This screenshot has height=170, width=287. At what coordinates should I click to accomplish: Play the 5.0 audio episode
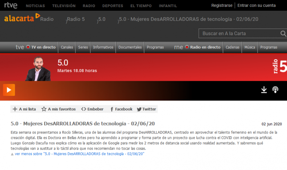point(9,90)
